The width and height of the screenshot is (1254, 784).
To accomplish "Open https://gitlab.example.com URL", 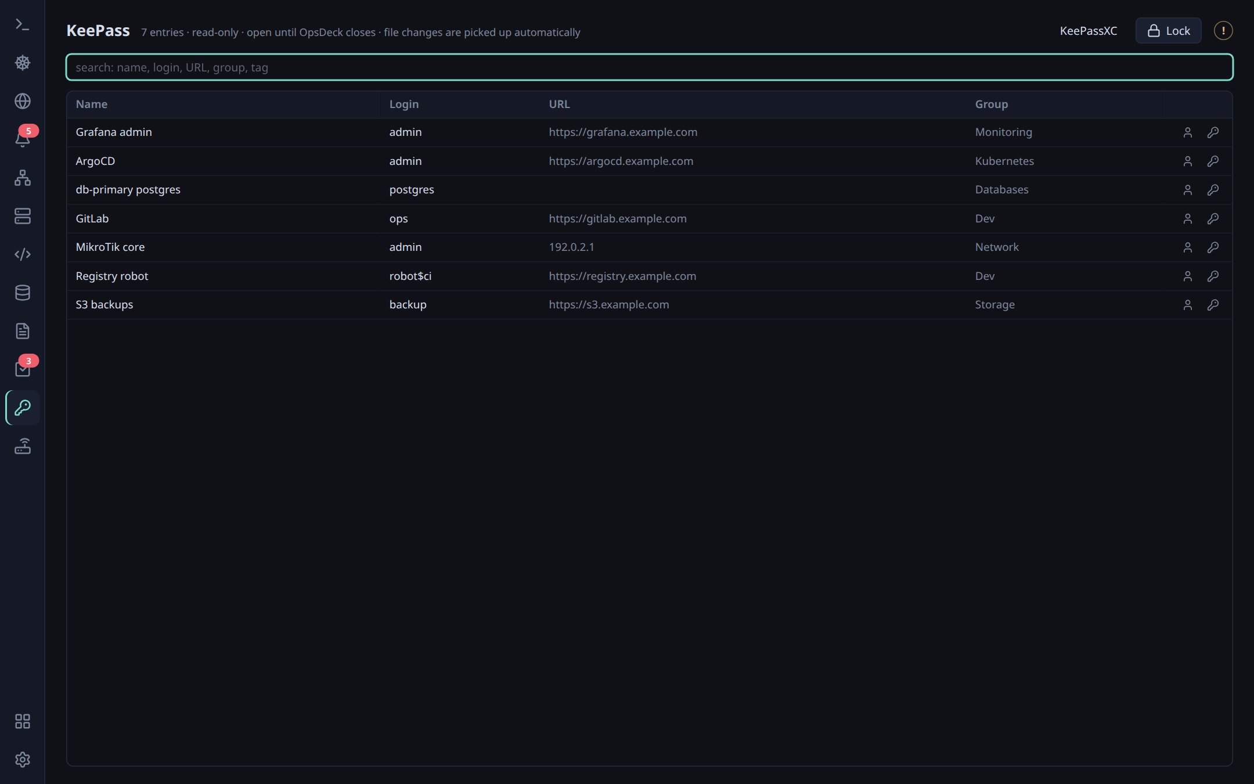I will tap(617, 218).
